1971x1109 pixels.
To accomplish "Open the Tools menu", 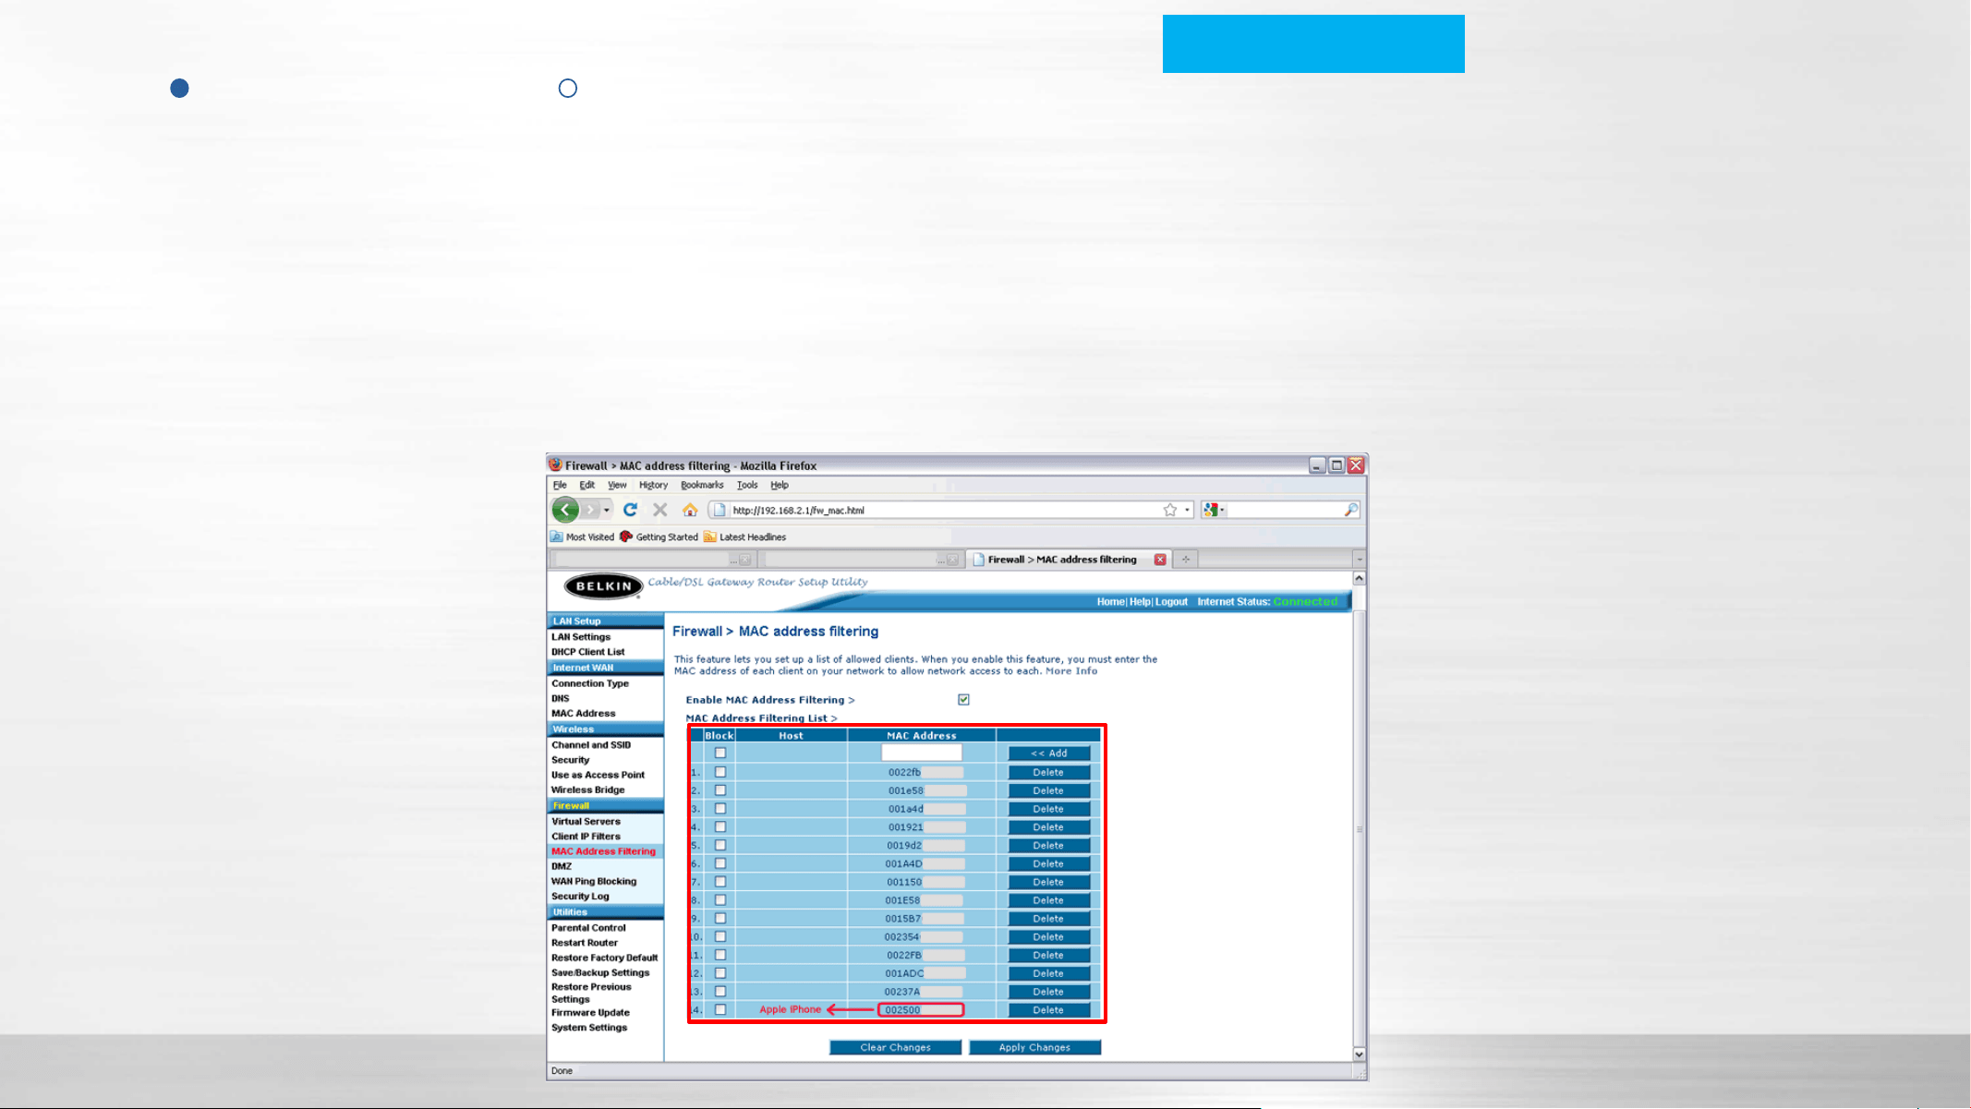I will pyautogui.click(x=747, y=485).
